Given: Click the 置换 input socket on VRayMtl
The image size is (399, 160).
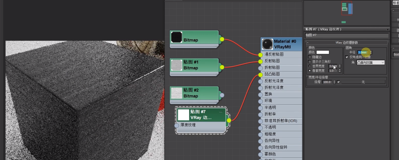Looking at the screenshot, I should (x=260, y=94).
